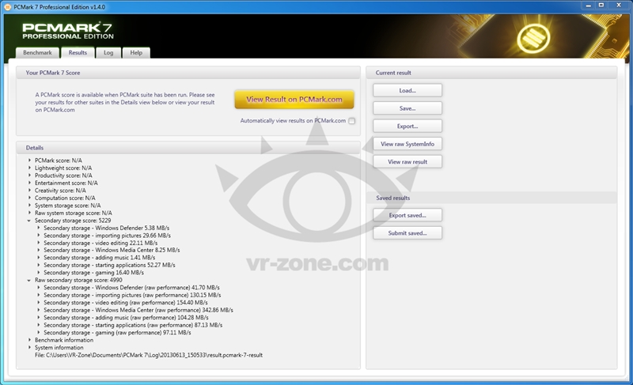This screenshot has width=633, height=385.
Task: Expand the Benchmark information node
Action: 29,340
